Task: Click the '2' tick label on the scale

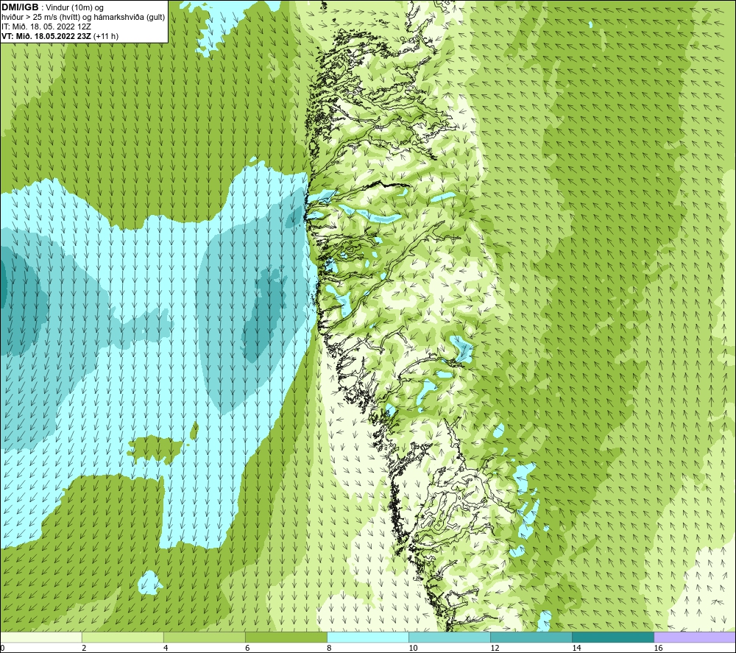Action: [84, 649]
